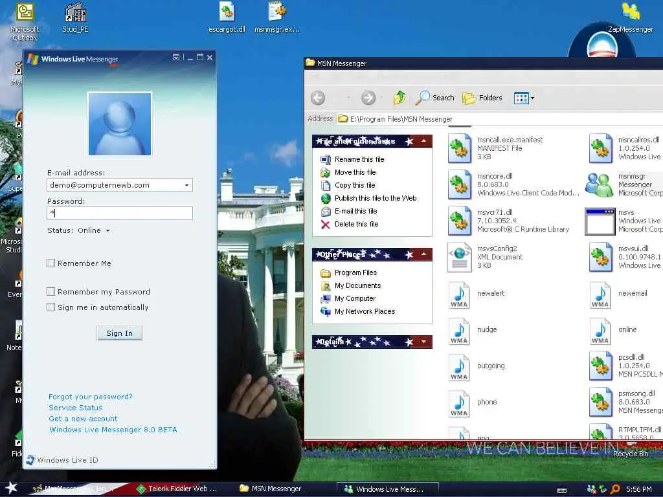663x497 pixels.
Task: Select the online WMA file
Action: tap(600, 331)
